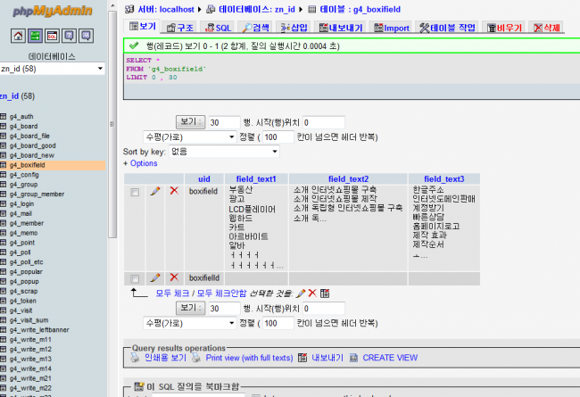Switch to the SQL tab

tap(219, 28)
